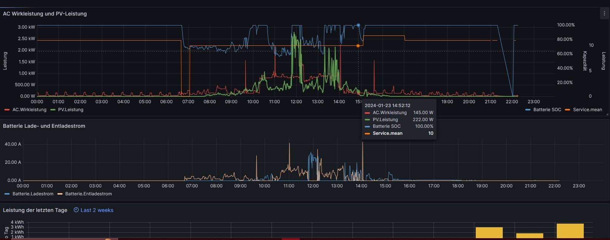Toggle the PV.Leistung series label in the legend

70,110
